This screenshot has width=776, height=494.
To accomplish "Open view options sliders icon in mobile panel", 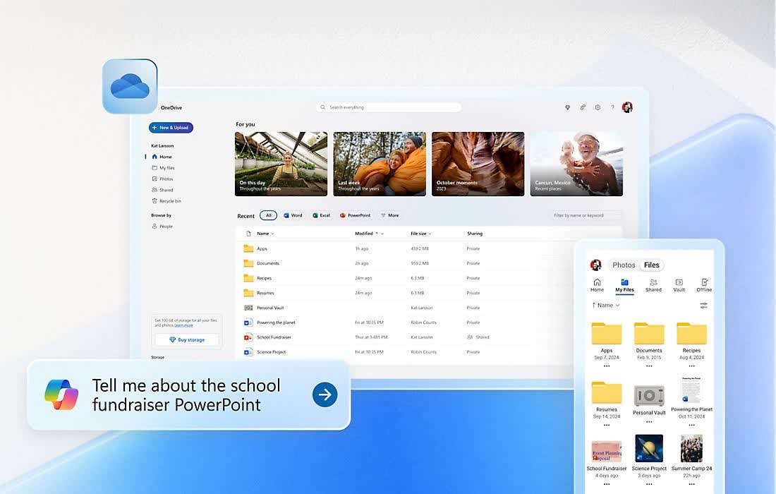I will [x=704, y=306].
